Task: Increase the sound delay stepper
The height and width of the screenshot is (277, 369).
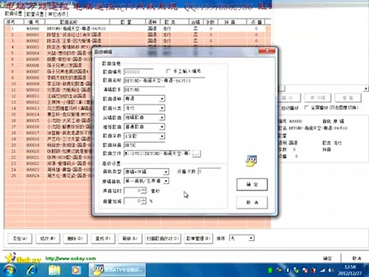Action: tap(144, 189)
